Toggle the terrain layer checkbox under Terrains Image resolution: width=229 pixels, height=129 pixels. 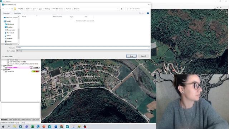point(6,72)
